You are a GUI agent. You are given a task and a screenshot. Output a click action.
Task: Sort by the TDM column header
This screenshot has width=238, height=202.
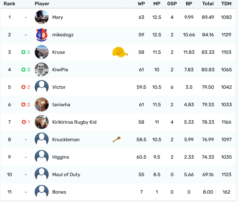[x=226, y=3]
